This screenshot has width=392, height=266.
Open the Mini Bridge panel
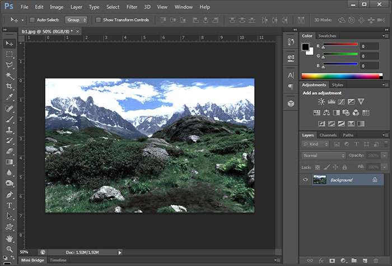[x=32, y=260]
